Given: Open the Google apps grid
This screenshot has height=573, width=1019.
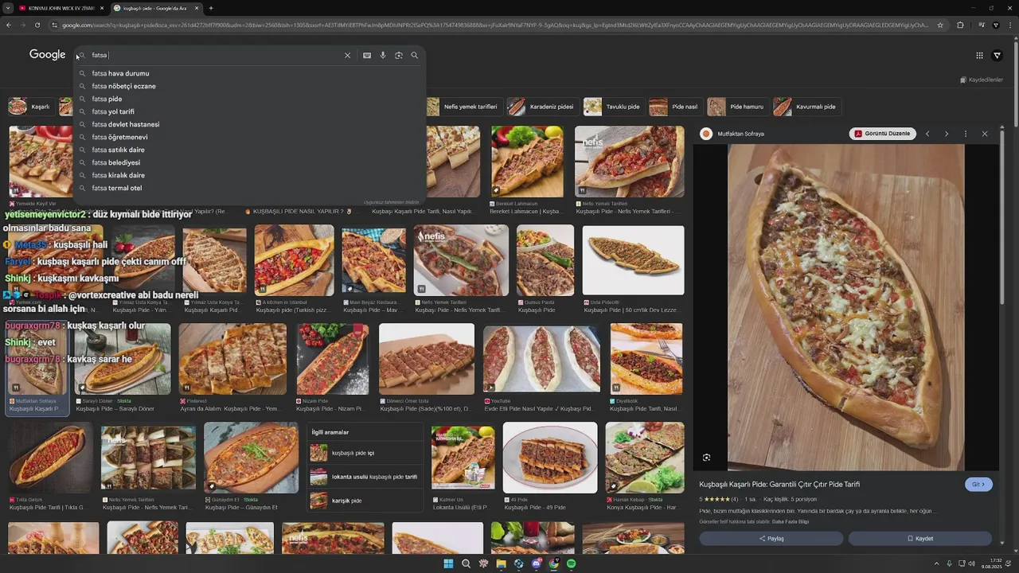Looking at the screenshot, I should click(979, 55).
